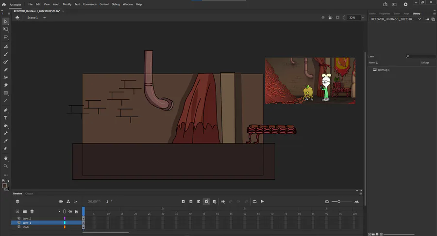Viewport: 437px width, 236px height.
Task: Create a new layer in timeline
Action: [17, 211]
